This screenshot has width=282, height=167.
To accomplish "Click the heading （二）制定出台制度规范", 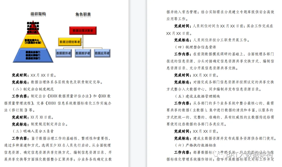I will (33, 89).
